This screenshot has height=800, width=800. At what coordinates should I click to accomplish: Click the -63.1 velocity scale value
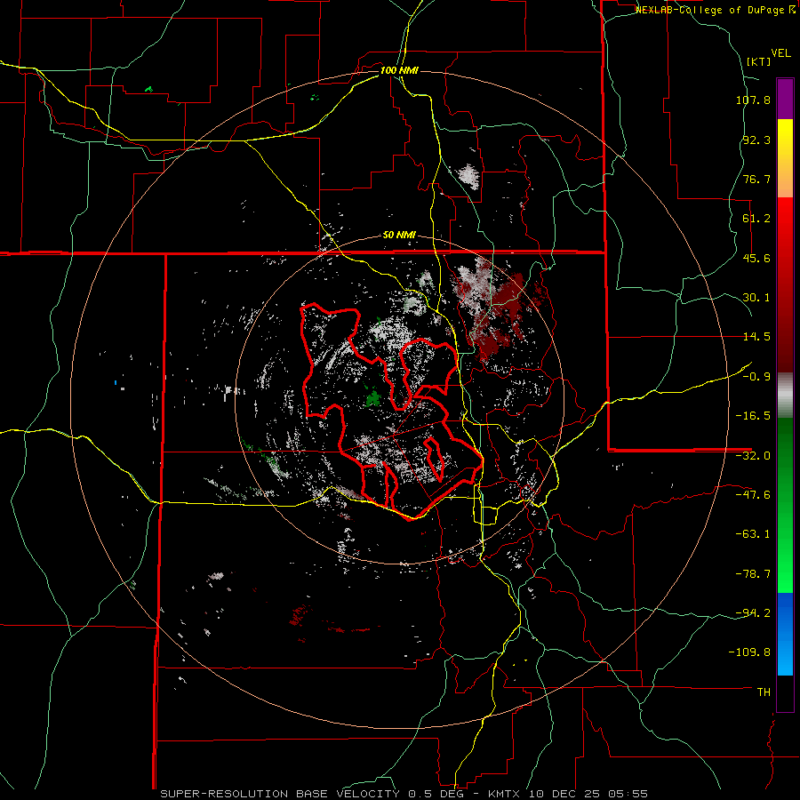pyautogui.click(x=753, y=534)
